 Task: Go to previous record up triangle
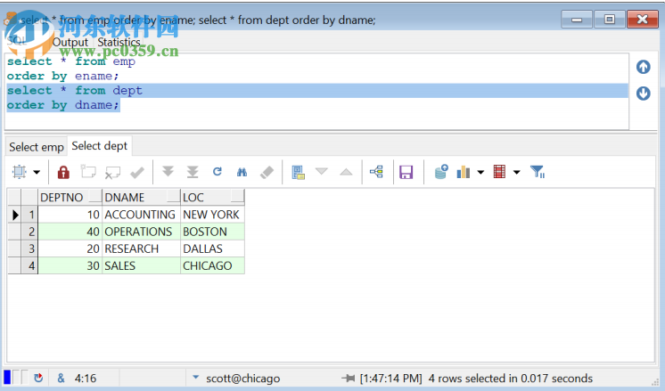pyautogui.click(x=346, y=172)
